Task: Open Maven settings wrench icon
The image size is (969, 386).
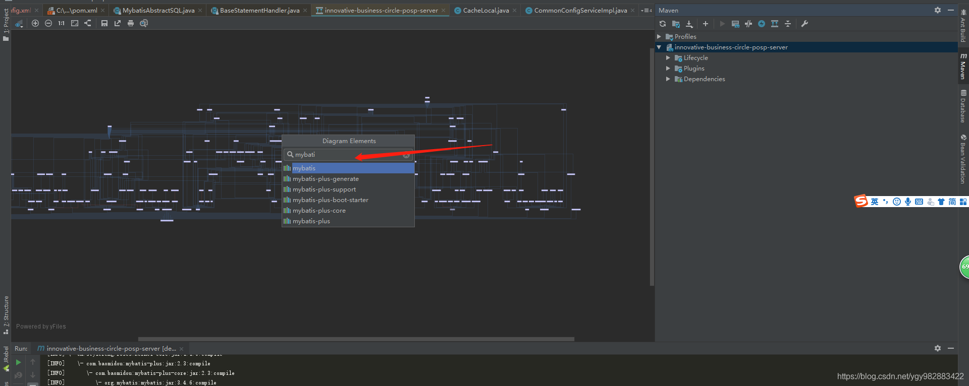Action: [804, 24]
